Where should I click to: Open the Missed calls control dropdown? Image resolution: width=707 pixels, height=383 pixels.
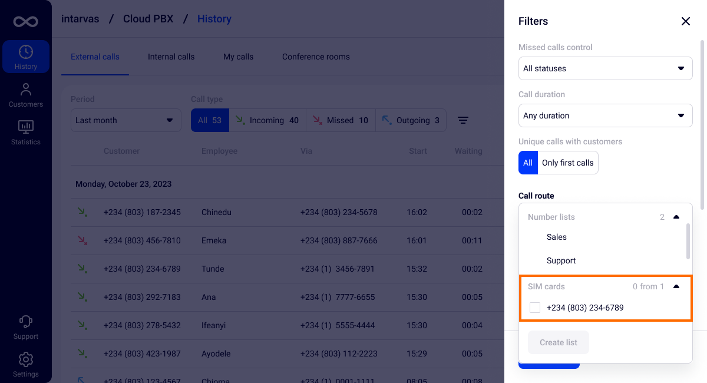pyautogui.click(x=605, y=68)
